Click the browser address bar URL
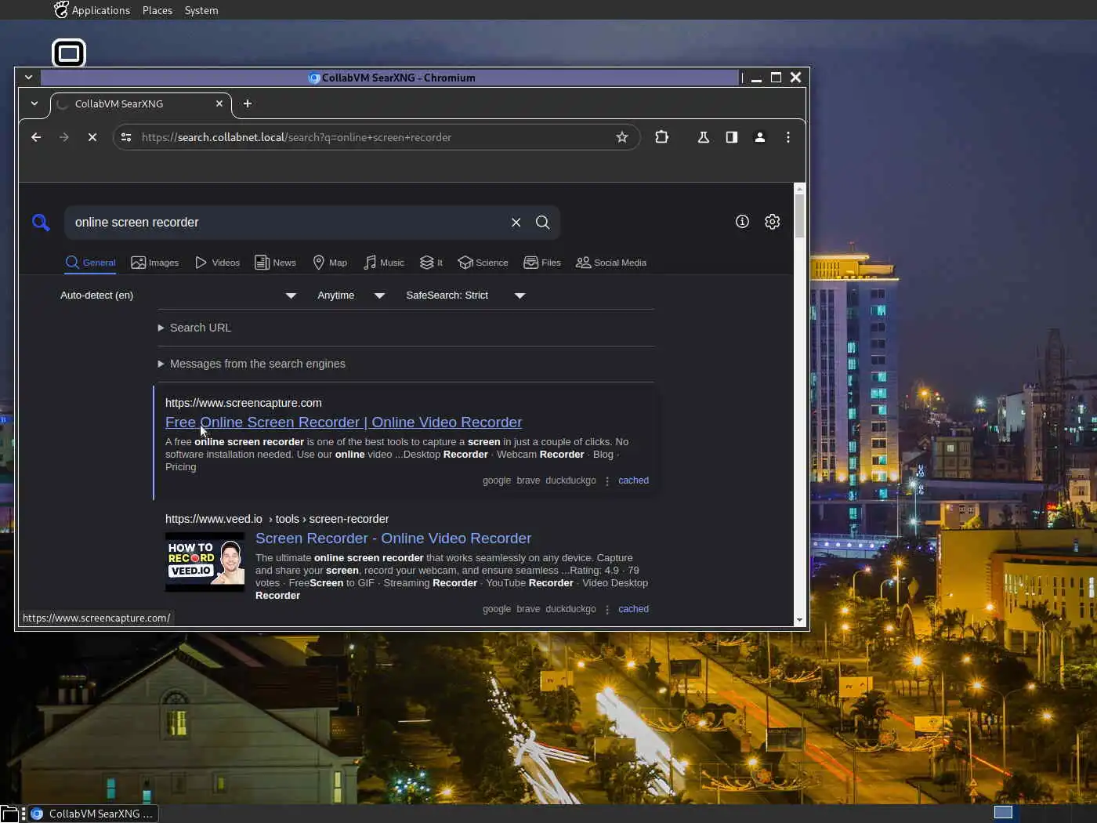 tap(296, 137)
